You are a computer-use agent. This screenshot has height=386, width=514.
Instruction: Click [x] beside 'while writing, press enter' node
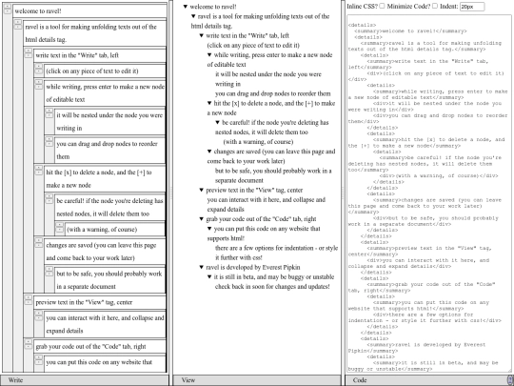[x=39, y=82]
